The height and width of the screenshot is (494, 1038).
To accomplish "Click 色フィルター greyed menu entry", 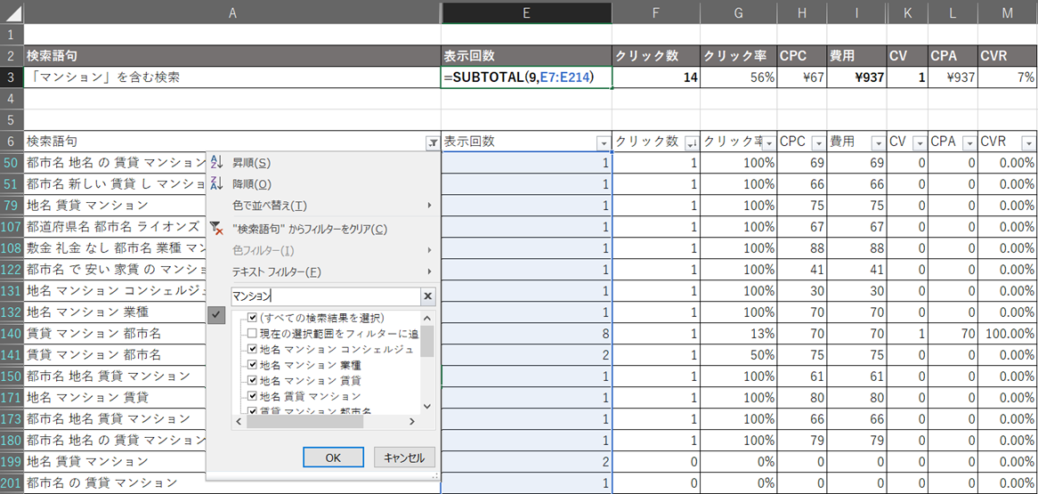I will 321,250.
